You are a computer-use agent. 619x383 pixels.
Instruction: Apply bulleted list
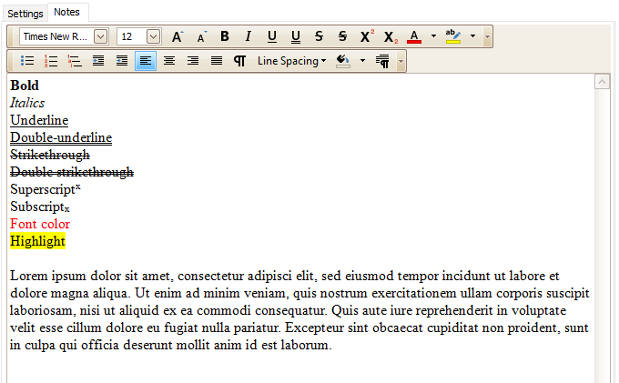(x=27, y=61)
